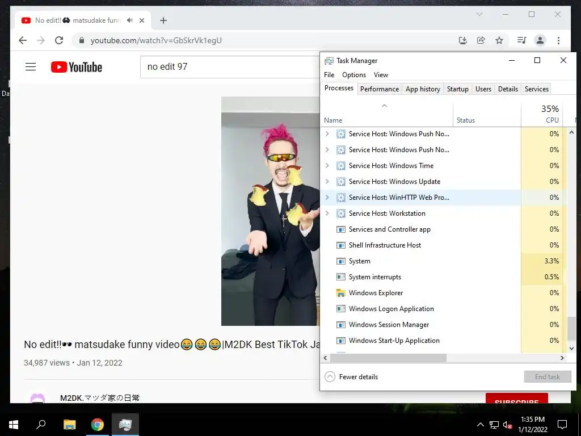Click horizontal scrollbar right arrow
The width and height of the screenshot is (581, 436).
562,358
